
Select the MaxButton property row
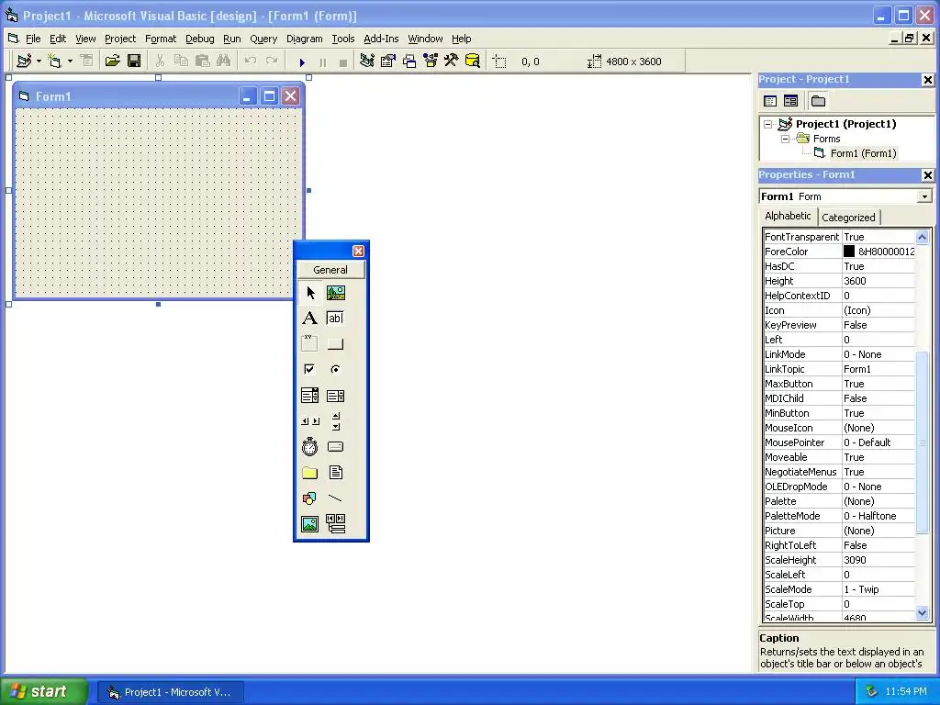(x=839, y=384)
